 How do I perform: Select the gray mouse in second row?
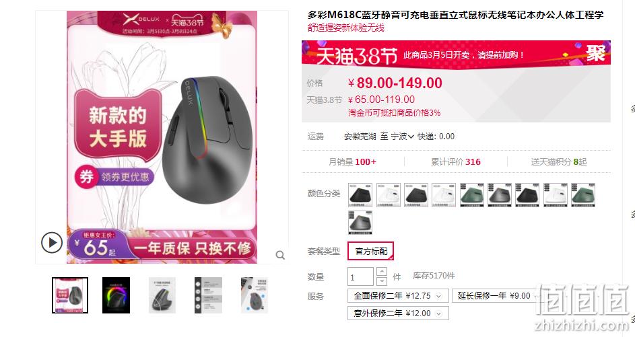[x=360, y=222]
